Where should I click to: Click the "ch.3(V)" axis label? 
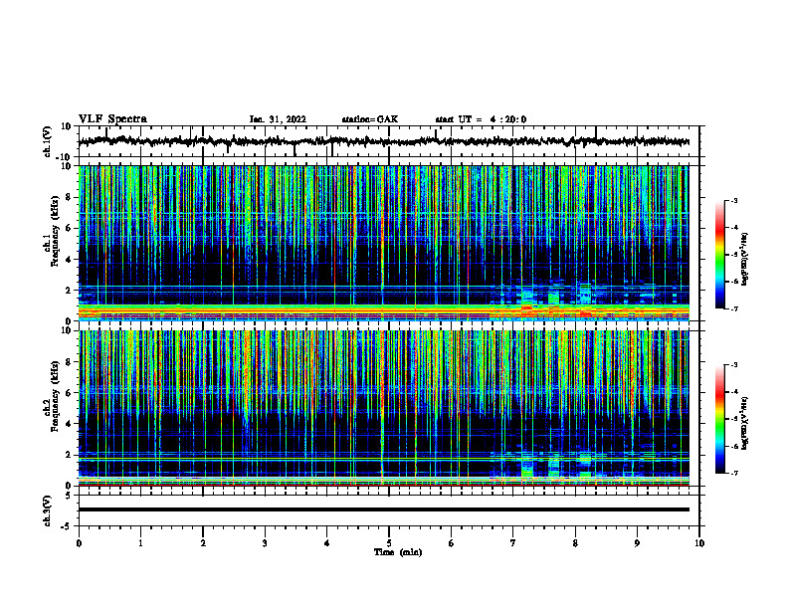[x=48, y=510]
